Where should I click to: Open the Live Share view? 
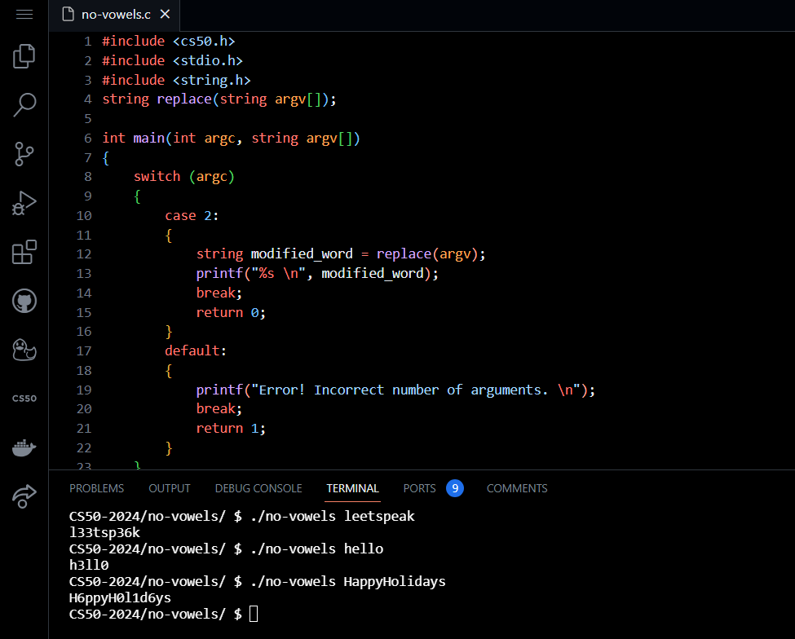click(x=24, y=496)
